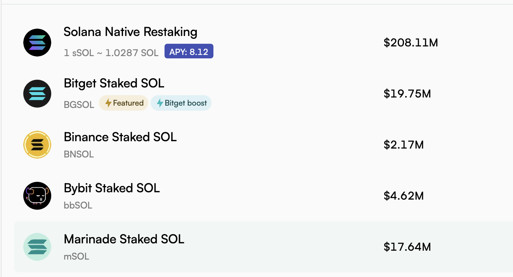Click the Bybit Staked SOL bull icon

point(37,196)
